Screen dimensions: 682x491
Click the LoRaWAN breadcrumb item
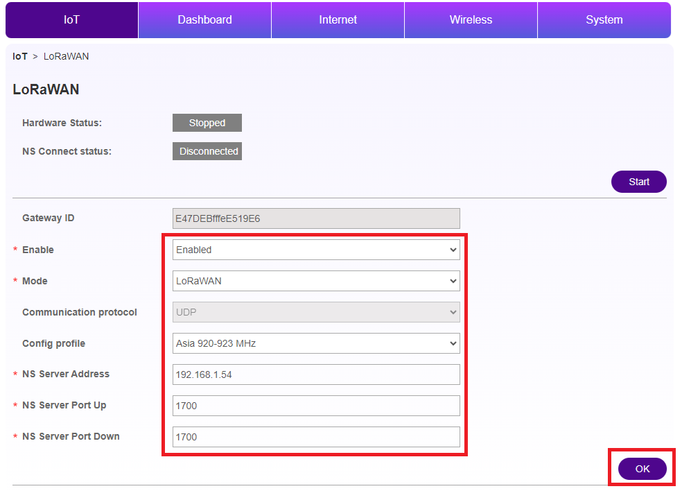[66, 56]
